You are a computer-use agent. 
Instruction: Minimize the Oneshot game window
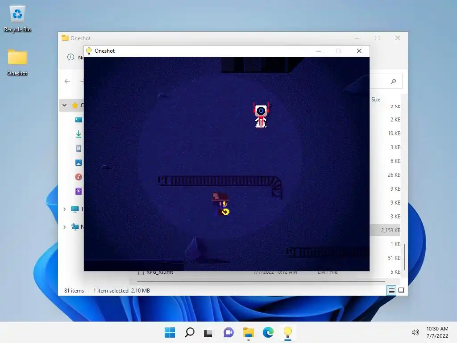tap(319, 51)
